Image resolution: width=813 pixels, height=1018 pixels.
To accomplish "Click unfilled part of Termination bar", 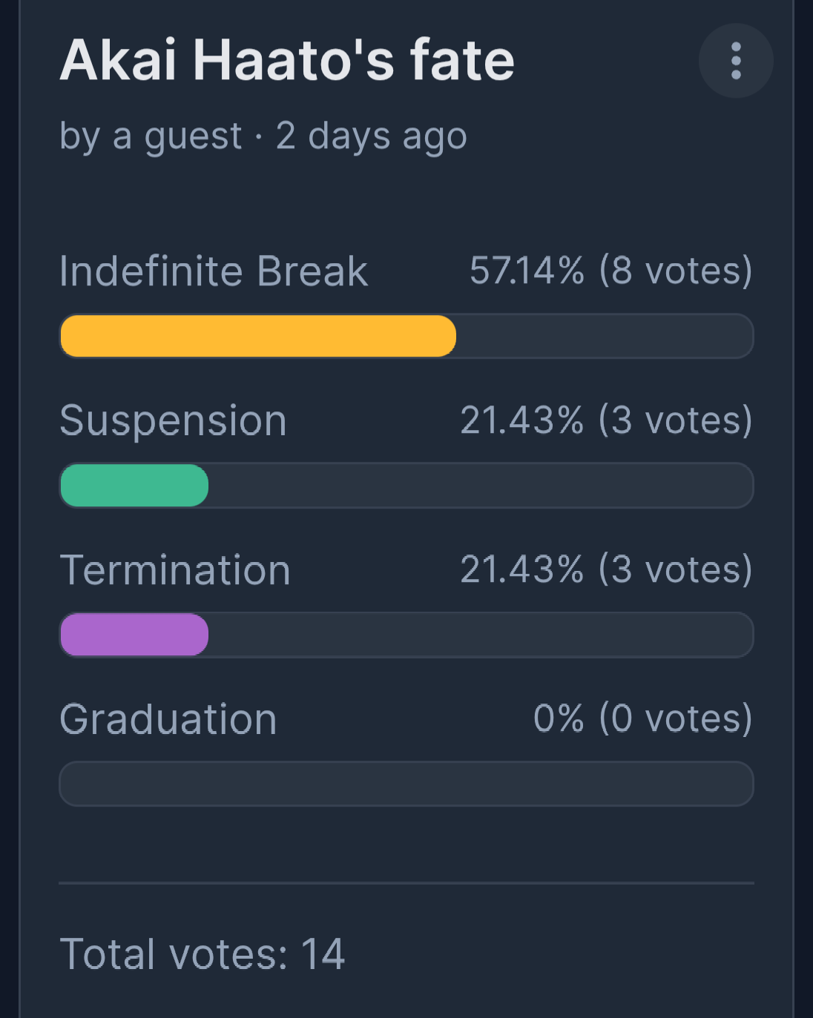I will coord(481,635).
